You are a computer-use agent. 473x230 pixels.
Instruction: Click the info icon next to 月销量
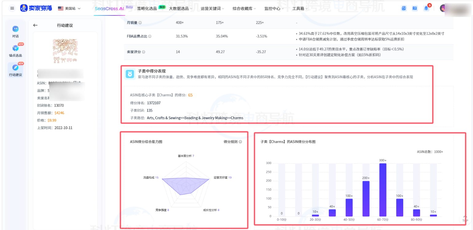(x=140, y=23)
